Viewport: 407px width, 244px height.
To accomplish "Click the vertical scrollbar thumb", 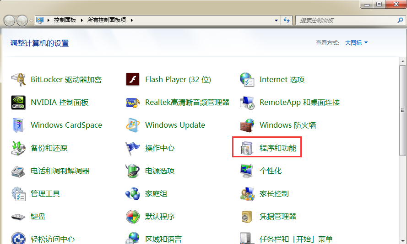I will click(x=403, y=110).
